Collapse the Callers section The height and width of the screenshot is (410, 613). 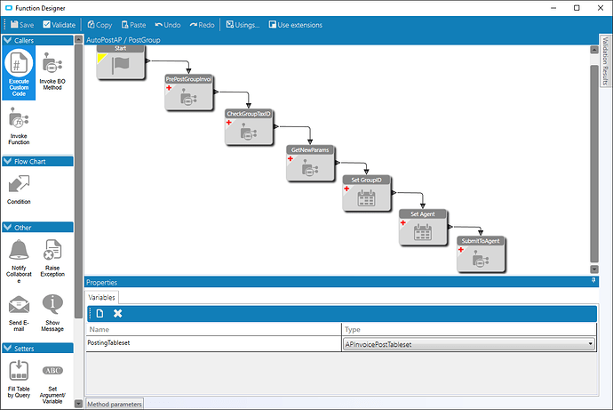coord(7,40)
